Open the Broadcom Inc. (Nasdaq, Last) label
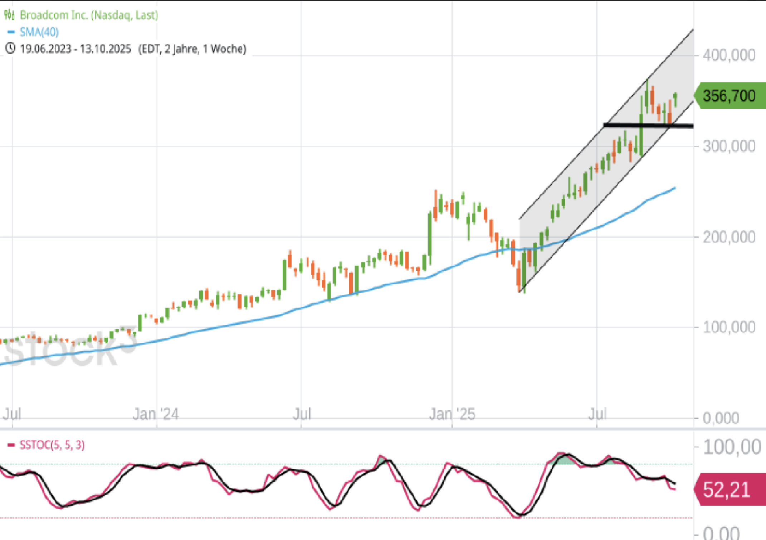766x540 pixels. point(89,15)
